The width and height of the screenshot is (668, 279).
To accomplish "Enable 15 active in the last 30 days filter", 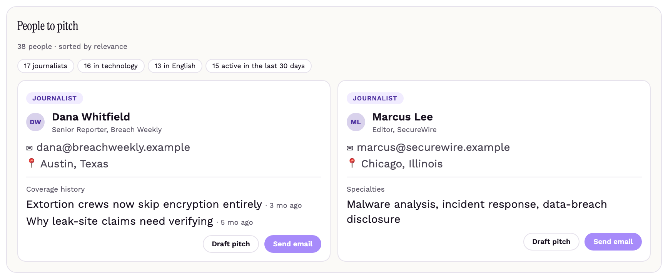I will (259, 66).
